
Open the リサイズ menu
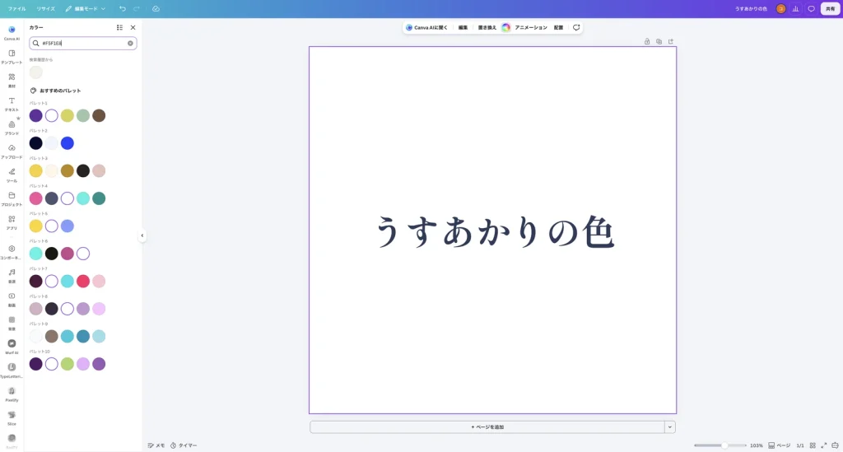[x=46, y=8]
